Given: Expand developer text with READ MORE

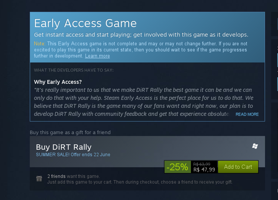Looking at the screenshot, I should 247,114.
